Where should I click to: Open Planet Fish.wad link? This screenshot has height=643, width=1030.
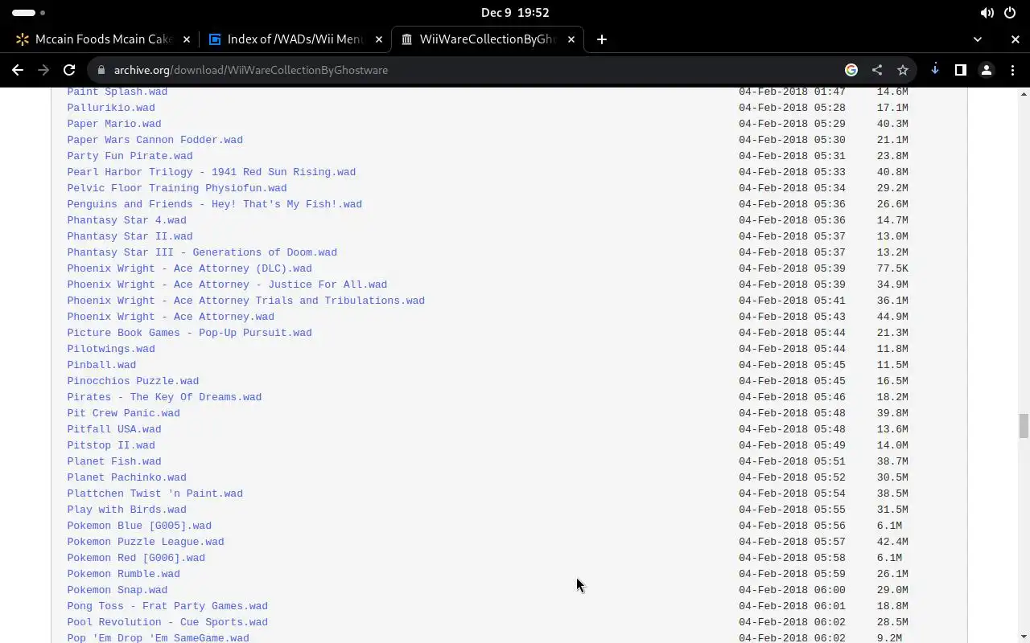click(114, 461)
